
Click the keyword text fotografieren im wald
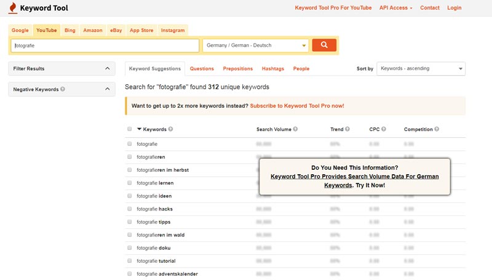tap(161, 235)
